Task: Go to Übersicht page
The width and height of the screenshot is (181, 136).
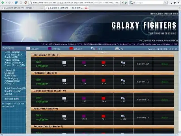Action: (x=10, y=70)
